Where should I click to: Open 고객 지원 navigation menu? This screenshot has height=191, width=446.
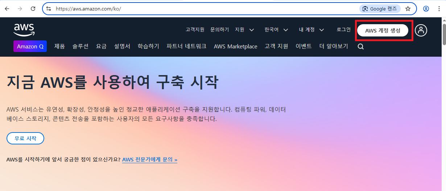[x=276, y=46]
